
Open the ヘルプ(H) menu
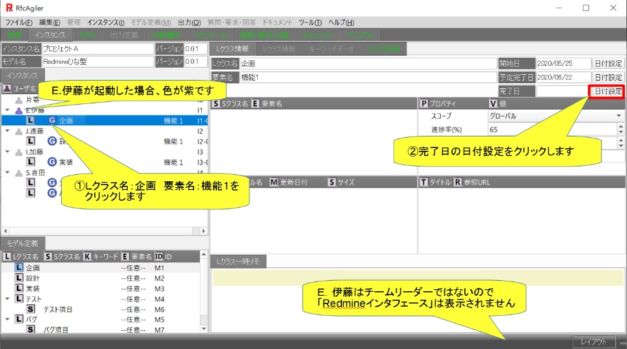[x=341, y=22]
